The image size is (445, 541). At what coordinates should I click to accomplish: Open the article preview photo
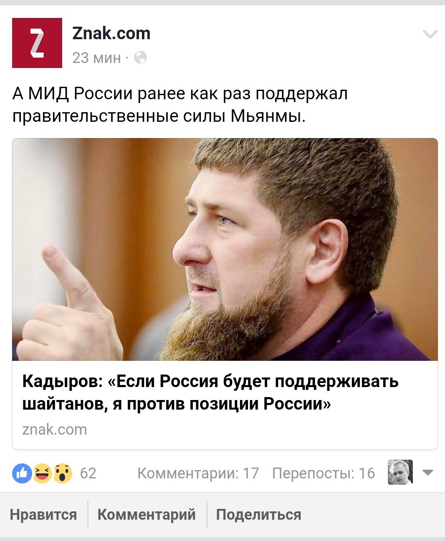tap(225, 249)
